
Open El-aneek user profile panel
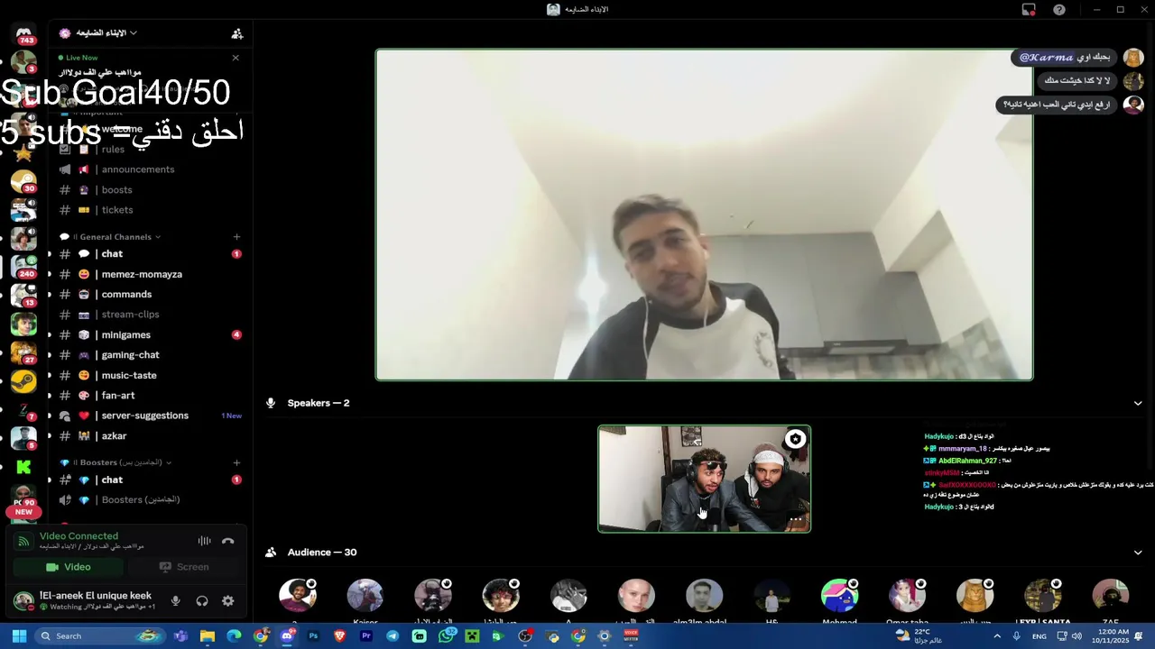click(85, 600)
